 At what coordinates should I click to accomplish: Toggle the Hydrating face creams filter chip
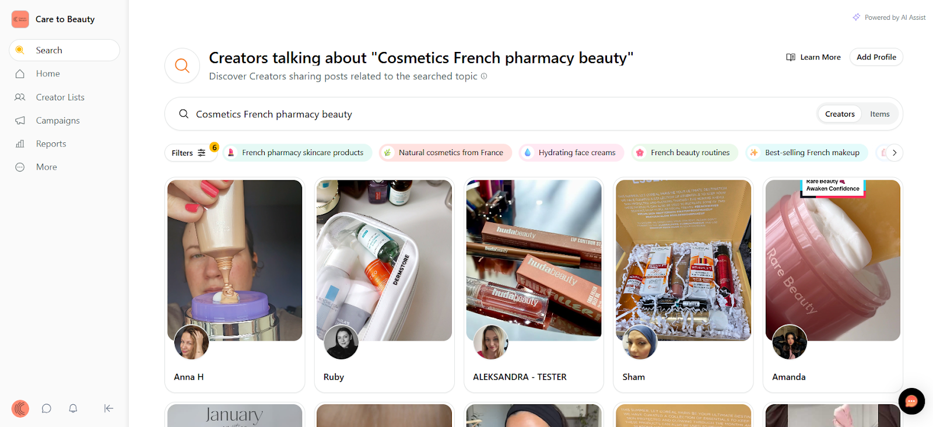pyautogui.click(x=570, y=152)
